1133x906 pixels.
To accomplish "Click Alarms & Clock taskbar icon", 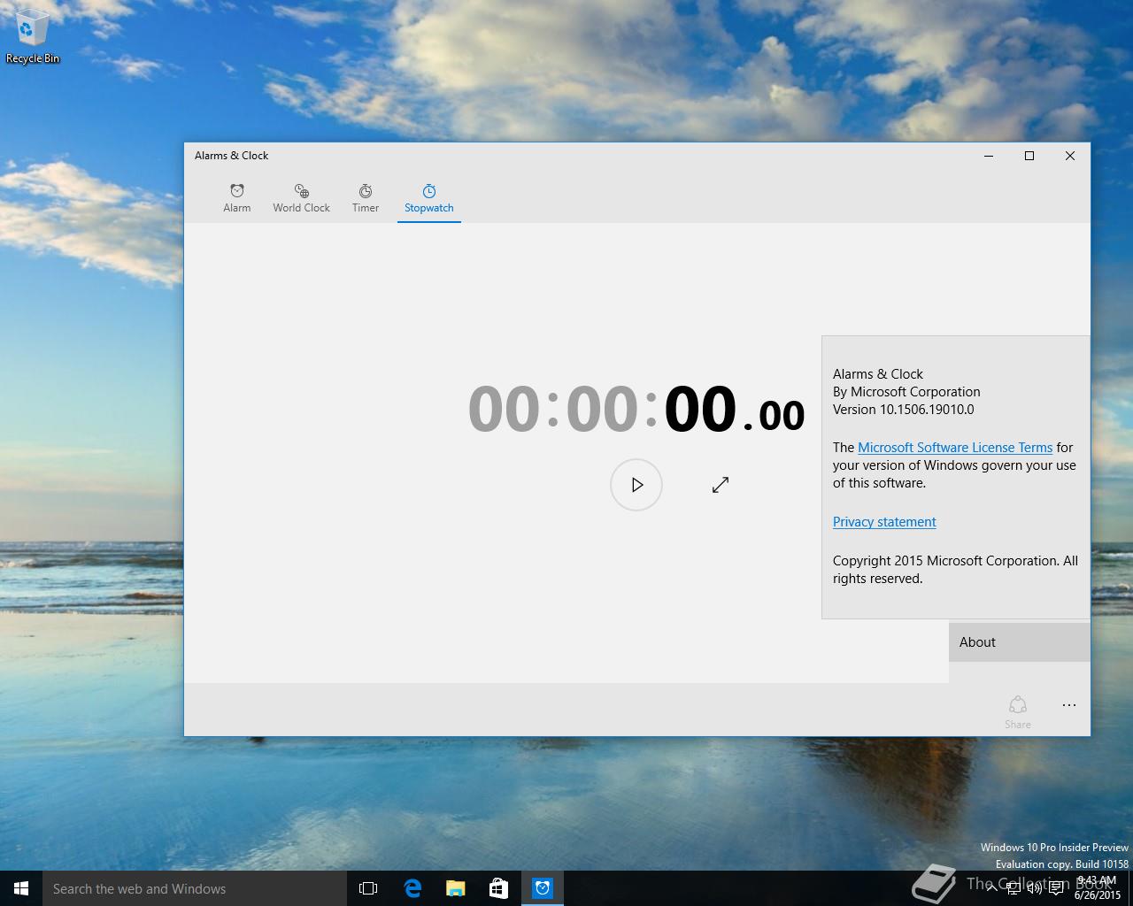I will [543, 888].
